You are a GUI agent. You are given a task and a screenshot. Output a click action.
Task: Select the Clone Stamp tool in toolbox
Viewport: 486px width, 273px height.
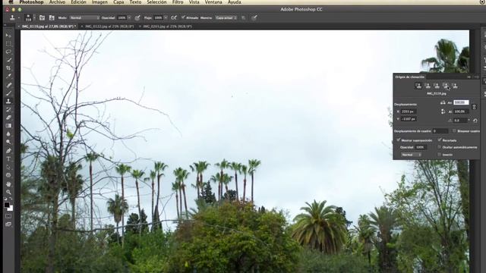pos(8,101)
